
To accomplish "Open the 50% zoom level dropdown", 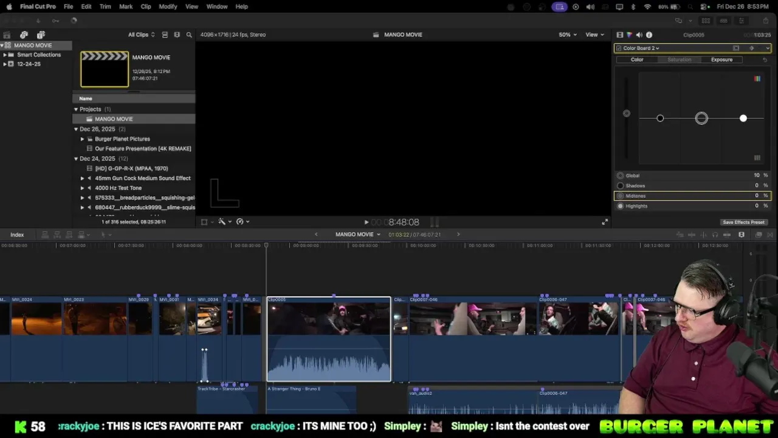I will (x=568, y=35).
